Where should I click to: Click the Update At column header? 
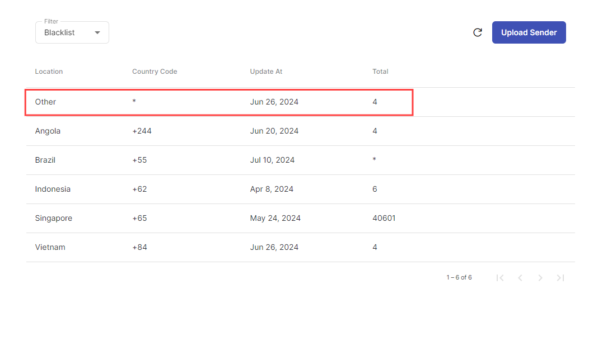(x=266, y=72)
